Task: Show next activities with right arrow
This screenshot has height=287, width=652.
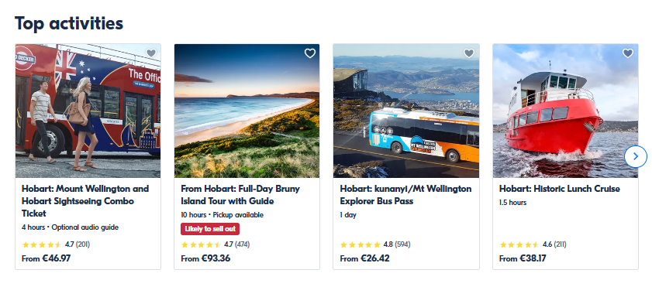Action: tap(636, 156)
